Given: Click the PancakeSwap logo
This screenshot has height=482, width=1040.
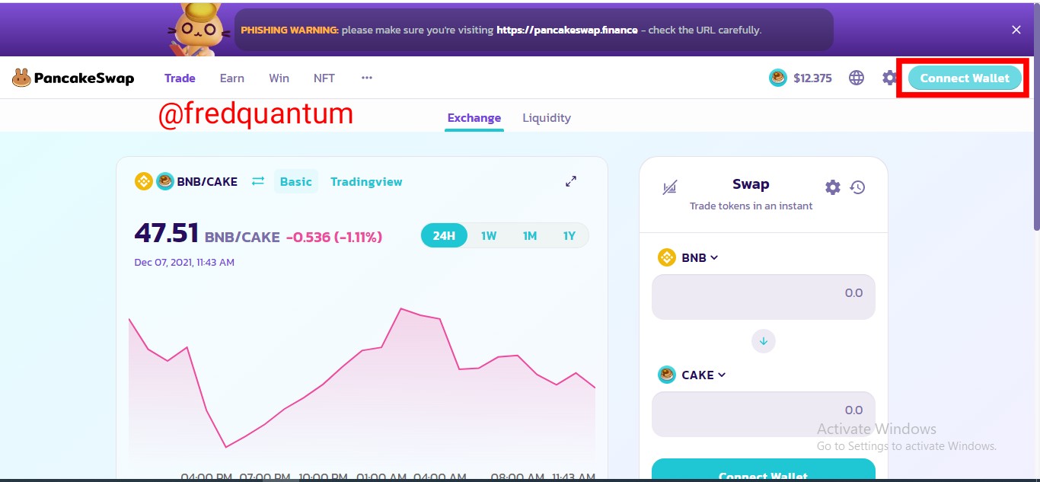Looking at the screenshot, I should [73, 78].
